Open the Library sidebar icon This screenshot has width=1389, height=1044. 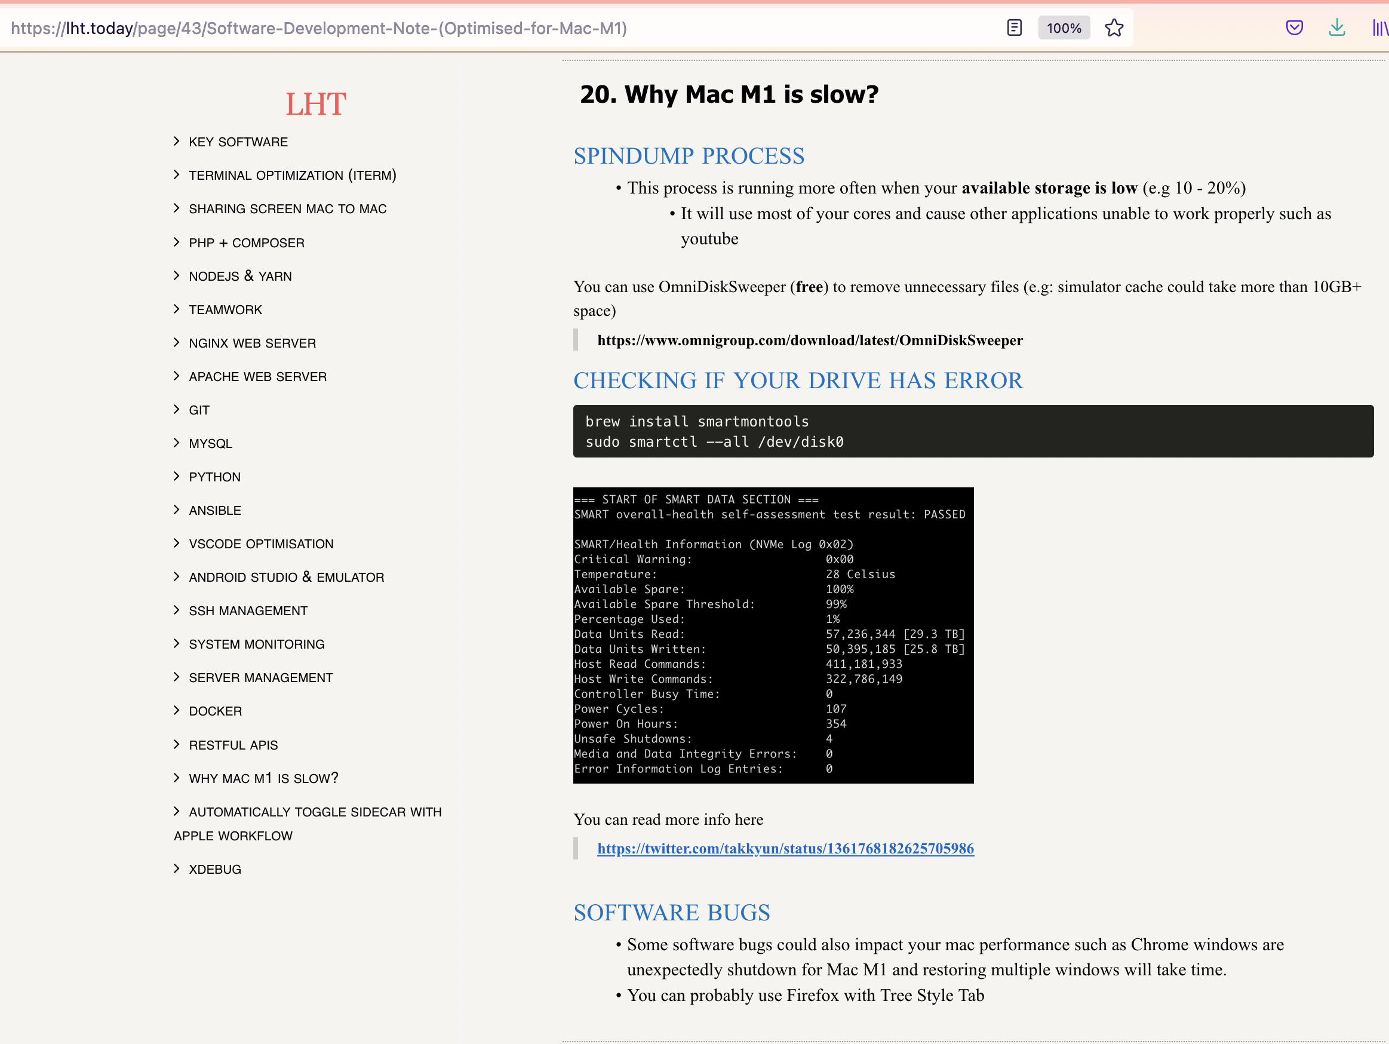(1379, 27)
